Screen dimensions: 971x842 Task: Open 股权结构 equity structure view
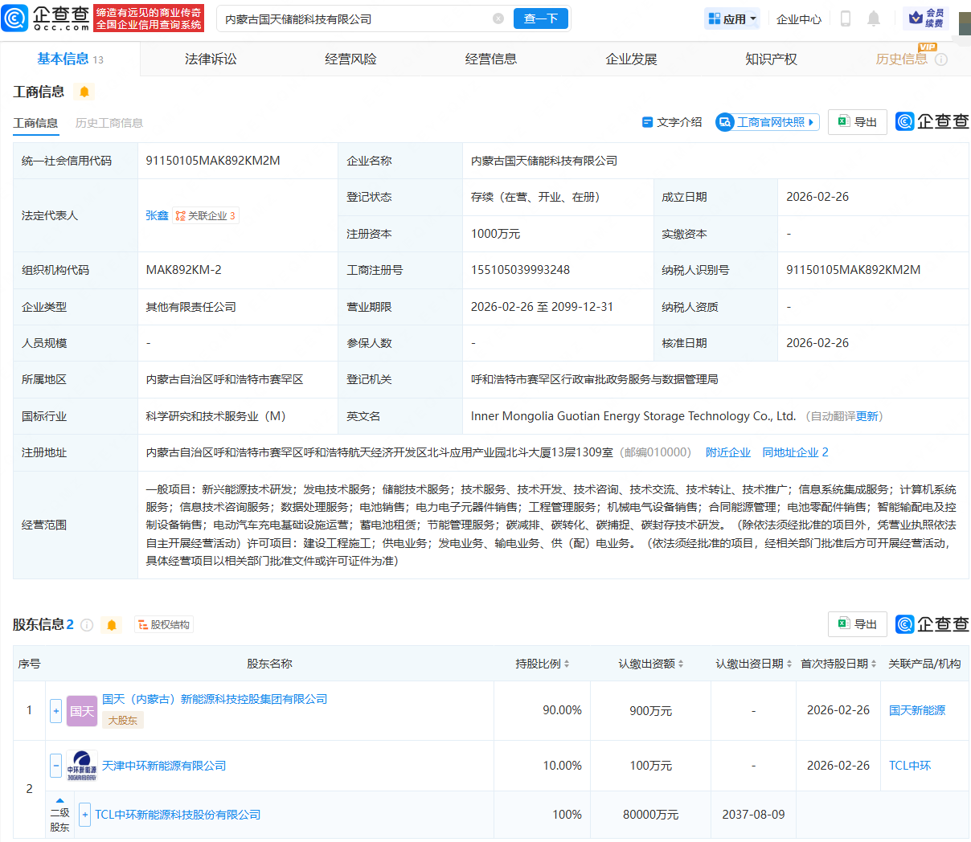pyautogui.click(x=164, y=625)
